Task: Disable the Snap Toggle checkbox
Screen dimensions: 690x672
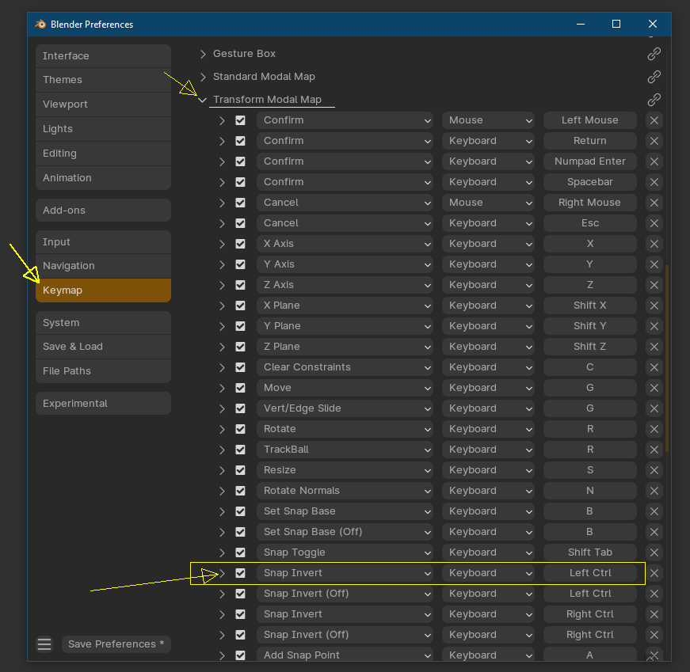Action: [240, 552]
